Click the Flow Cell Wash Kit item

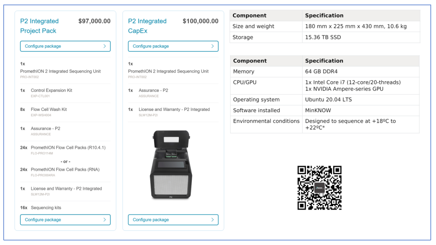[x=49, y=109]
